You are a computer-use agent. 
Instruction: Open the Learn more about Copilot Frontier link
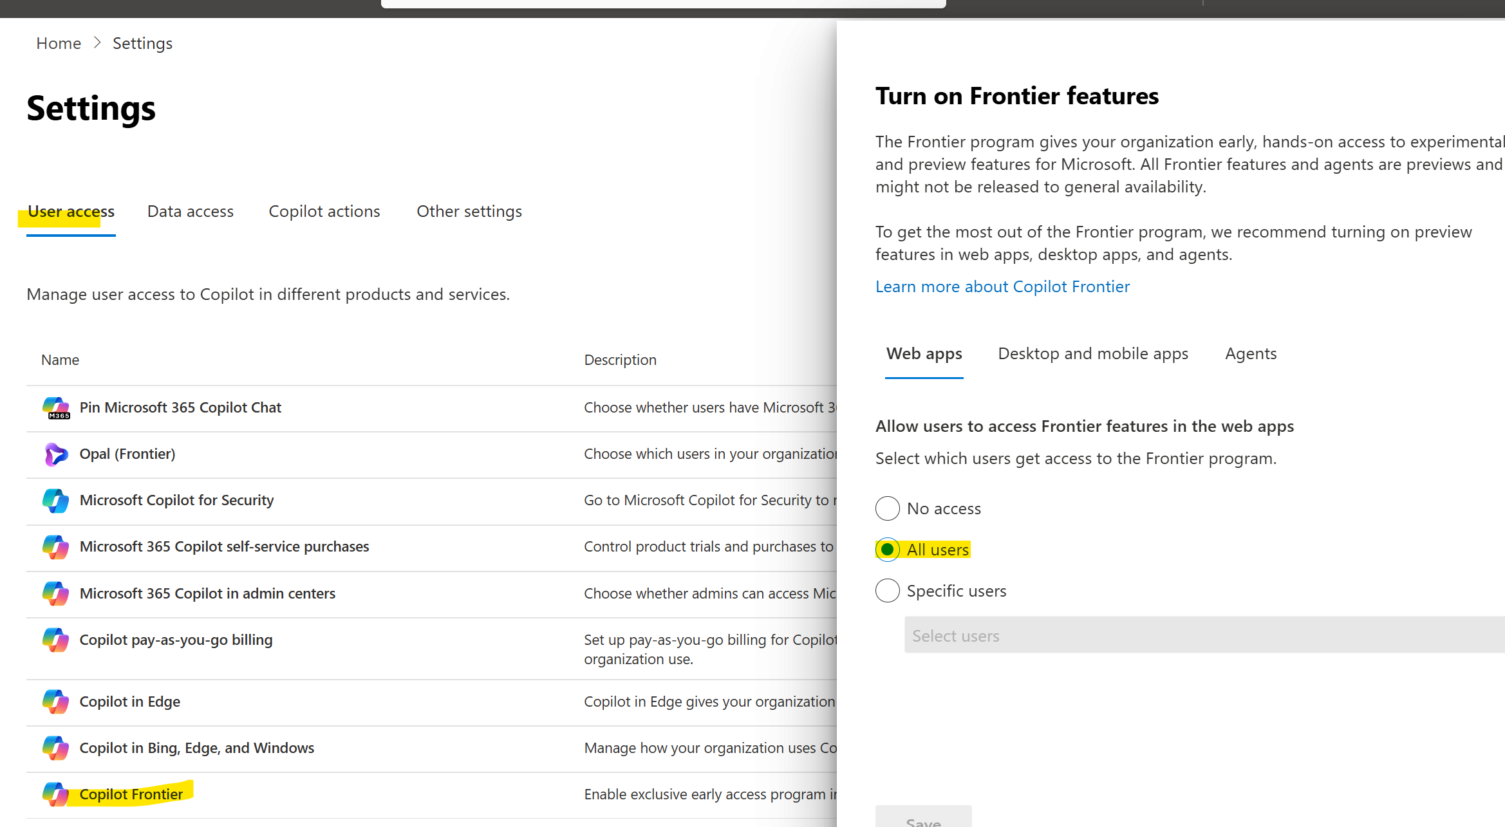coord(1002,286)
